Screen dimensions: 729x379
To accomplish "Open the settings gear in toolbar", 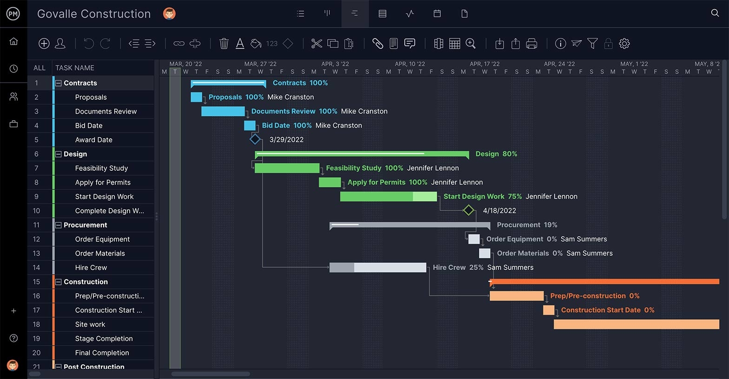I will (624, 44).
